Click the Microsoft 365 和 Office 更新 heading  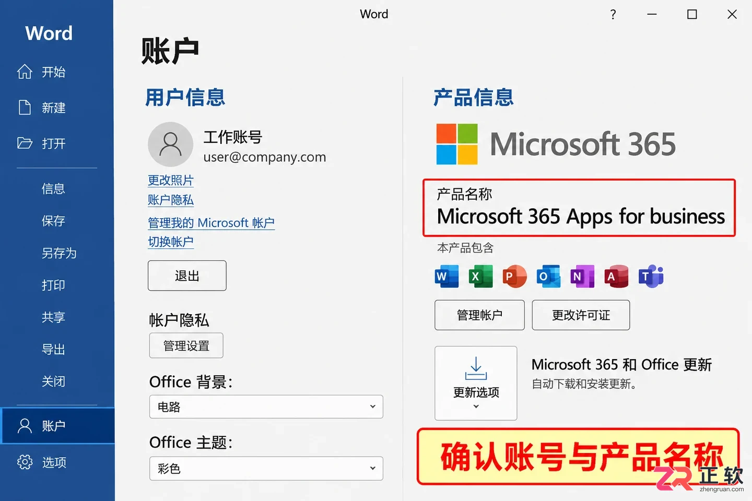(621, 364)
